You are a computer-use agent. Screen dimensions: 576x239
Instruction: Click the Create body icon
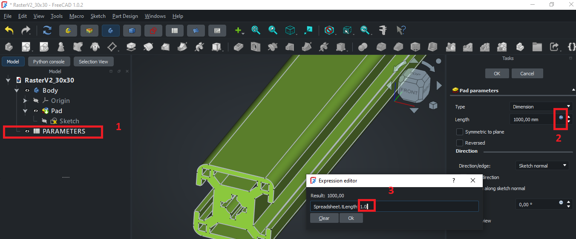[9, 47]
